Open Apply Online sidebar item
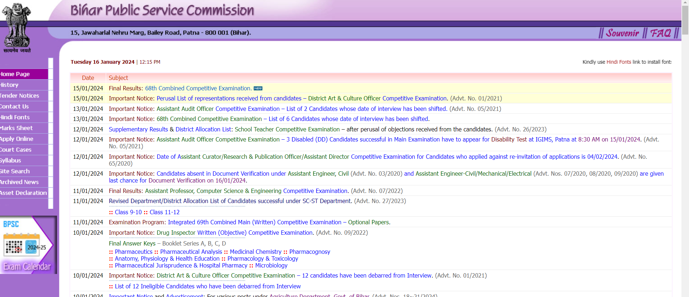 click(24, 139)
